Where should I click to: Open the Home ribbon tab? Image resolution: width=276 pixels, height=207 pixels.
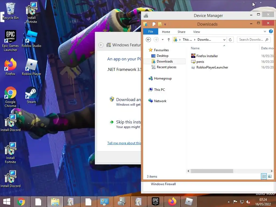pos(166,32)
